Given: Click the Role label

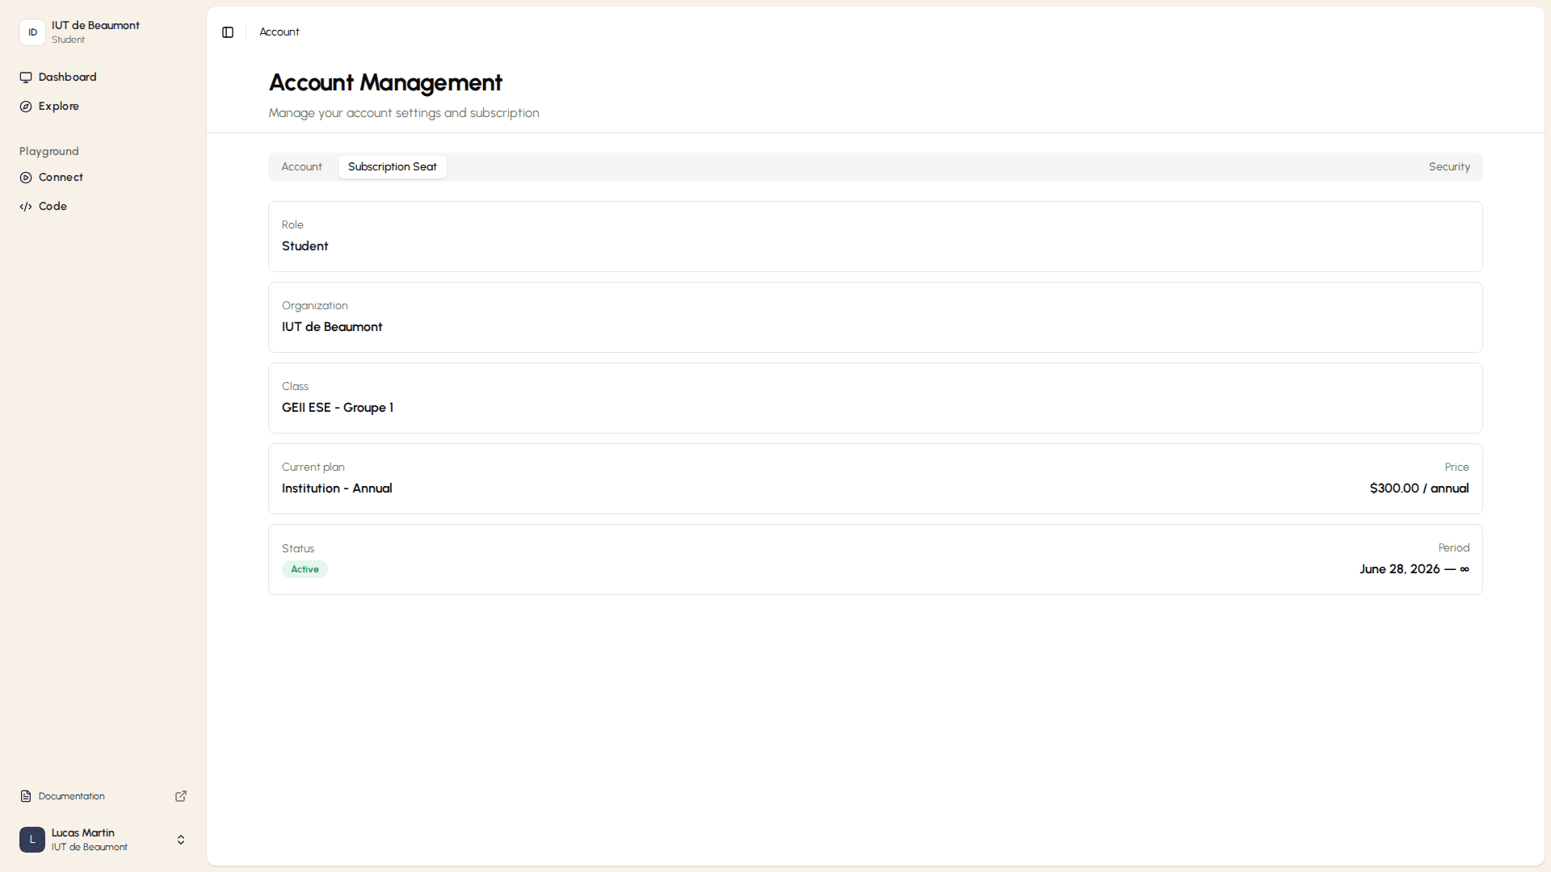Looking at the screenshot, I should 292,225.
